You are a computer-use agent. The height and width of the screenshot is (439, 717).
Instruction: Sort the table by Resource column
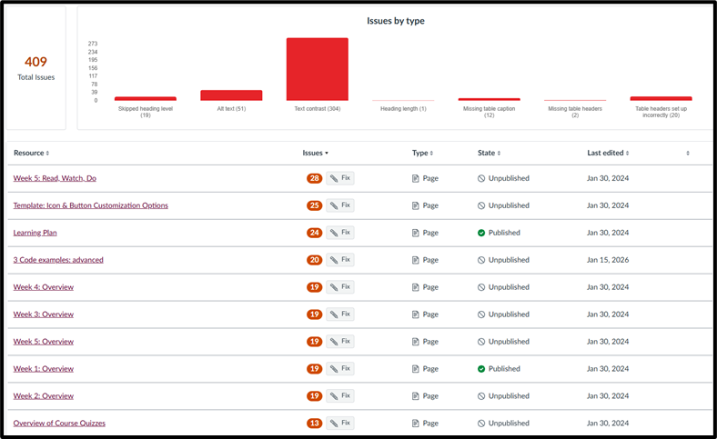[32, 153]
